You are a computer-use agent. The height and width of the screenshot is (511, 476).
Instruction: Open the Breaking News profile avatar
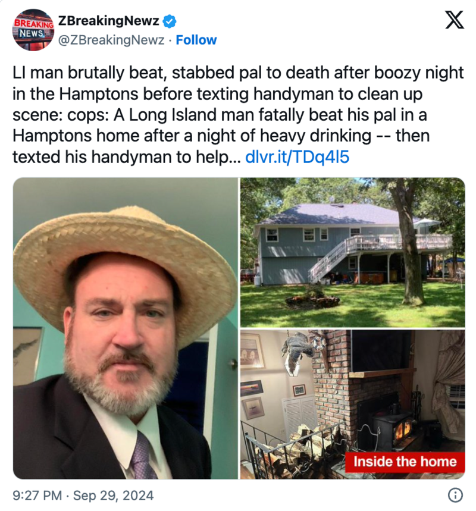coord(33,30)
